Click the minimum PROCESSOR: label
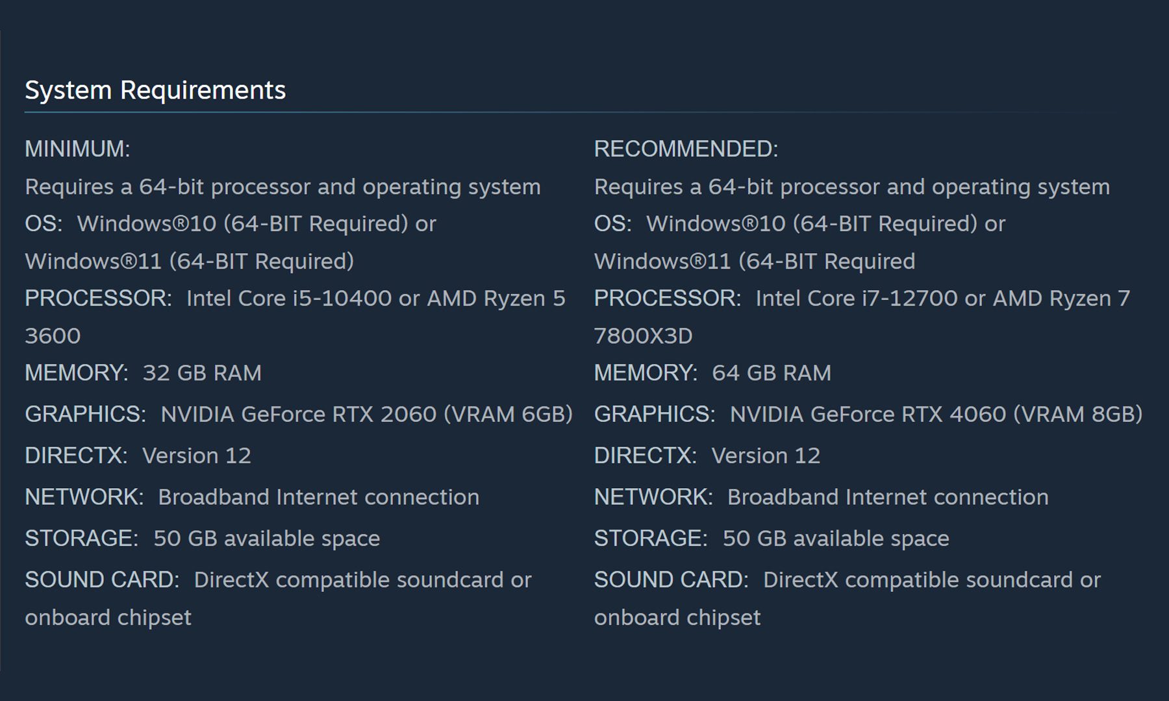The image size is (1169, 701). (99, 299)
